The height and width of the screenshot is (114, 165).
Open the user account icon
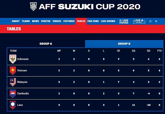click(x=150, y=21)
